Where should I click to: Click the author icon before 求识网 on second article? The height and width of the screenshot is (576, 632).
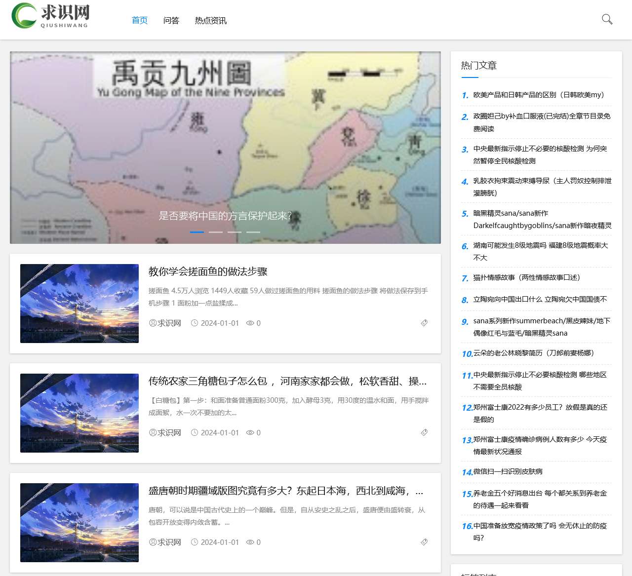[152, 432]
